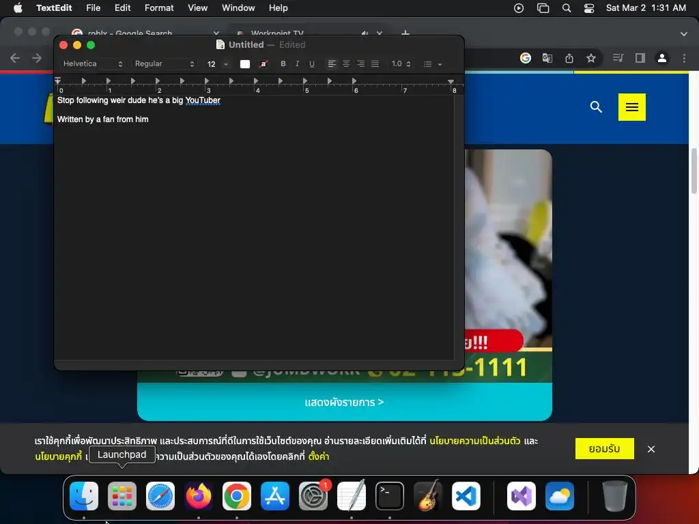699x524 pixels.
Task: Align text left in TextEdit
Action: 332,63
